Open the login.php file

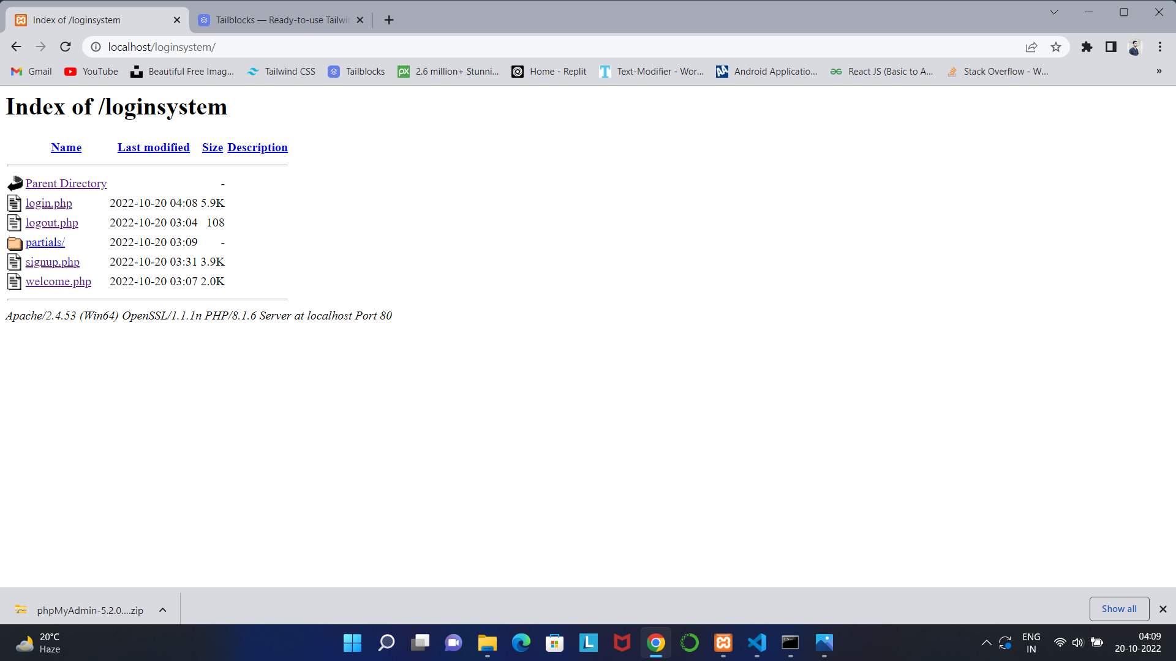[48, 203]
